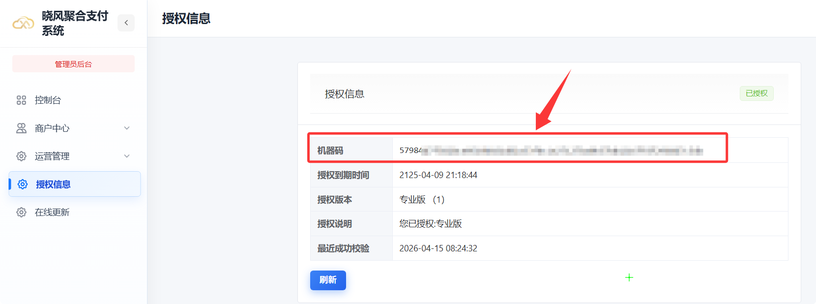The width and height of the screenshot is (816, 304).
Task: Expand the 运营管理 submenu chevron
Action: pyautogui.click(x=127, y=156)
